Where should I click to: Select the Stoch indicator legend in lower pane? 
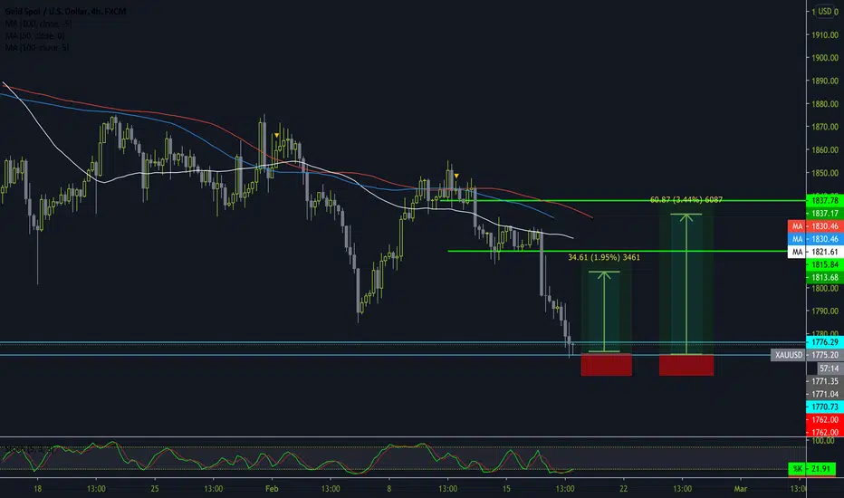click(x=28, y=448)
